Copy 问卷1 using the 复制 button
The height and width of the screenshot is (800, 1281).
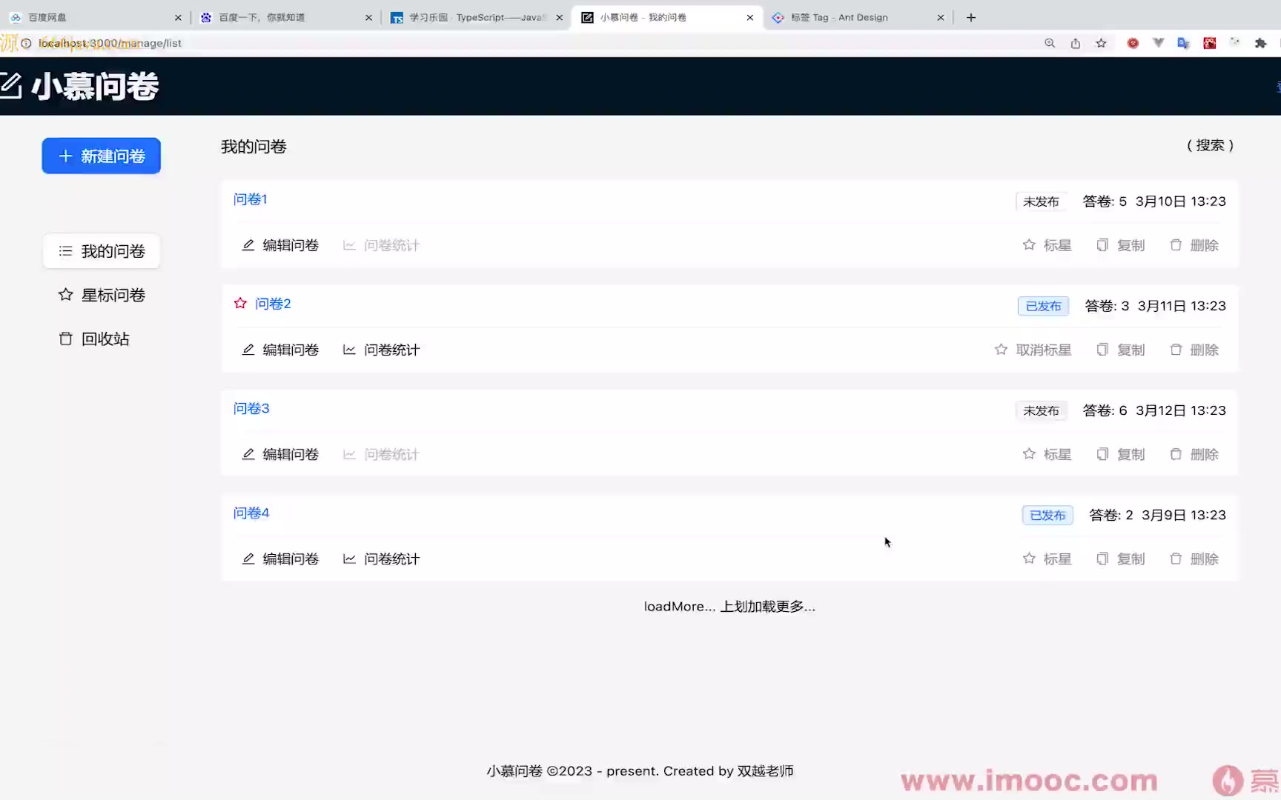point(1120,245)
